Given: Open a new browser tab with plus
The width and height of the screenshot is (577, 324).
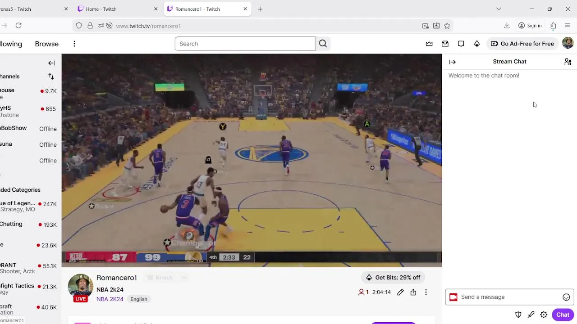Looking at the screenshot, I should (x=260, y=9).
